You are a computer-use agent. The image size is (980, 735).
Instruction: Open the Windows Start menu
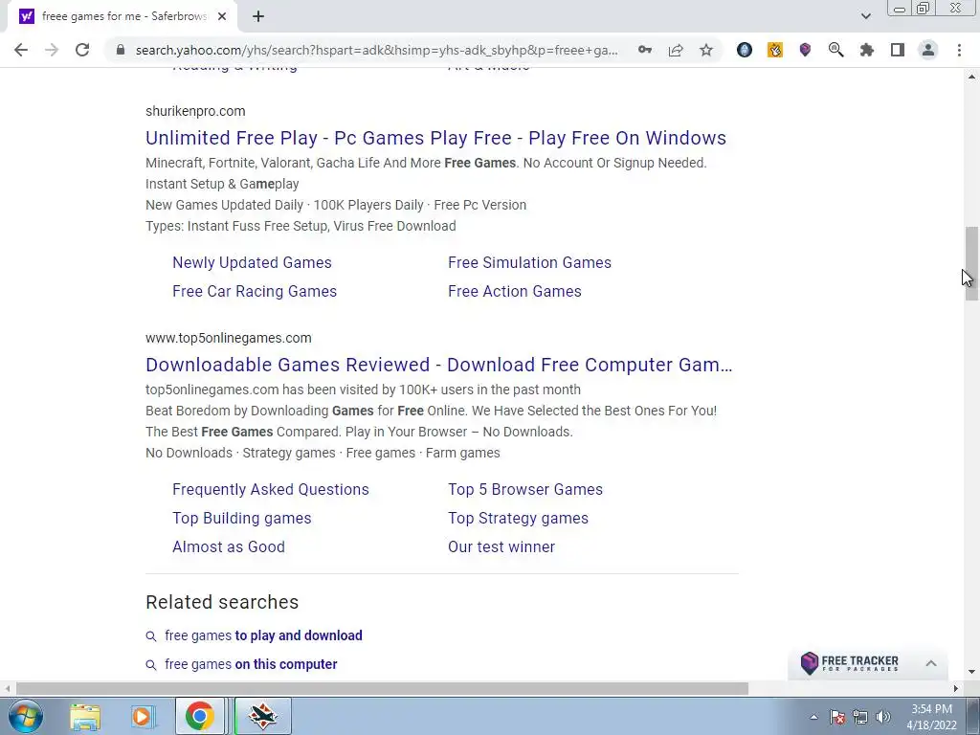point(26,716)
